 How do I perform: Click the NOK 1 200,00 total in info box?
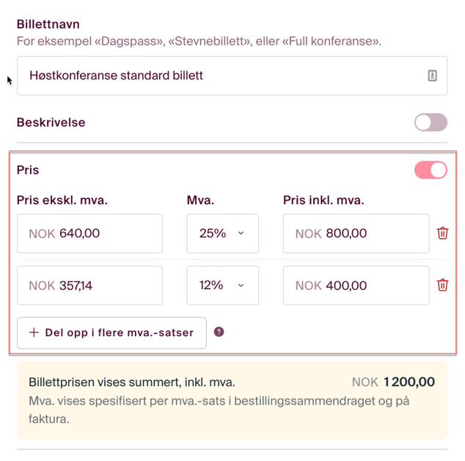tap(393, 382)
